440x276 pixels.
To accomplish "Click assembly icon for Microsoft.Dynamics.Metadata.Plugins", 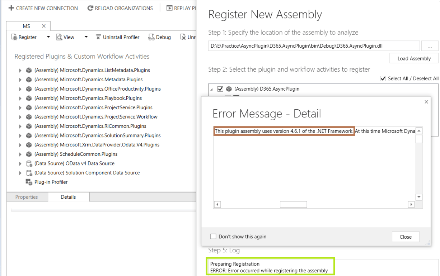I will tap(29, 79).
